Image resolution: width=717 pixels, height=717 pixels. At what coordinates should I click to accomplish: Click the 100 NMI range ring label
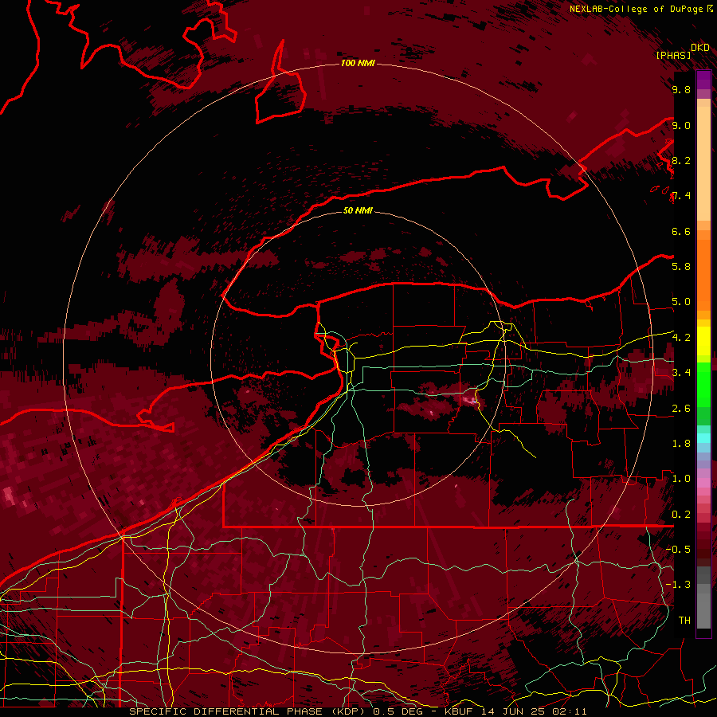point(358,63)
